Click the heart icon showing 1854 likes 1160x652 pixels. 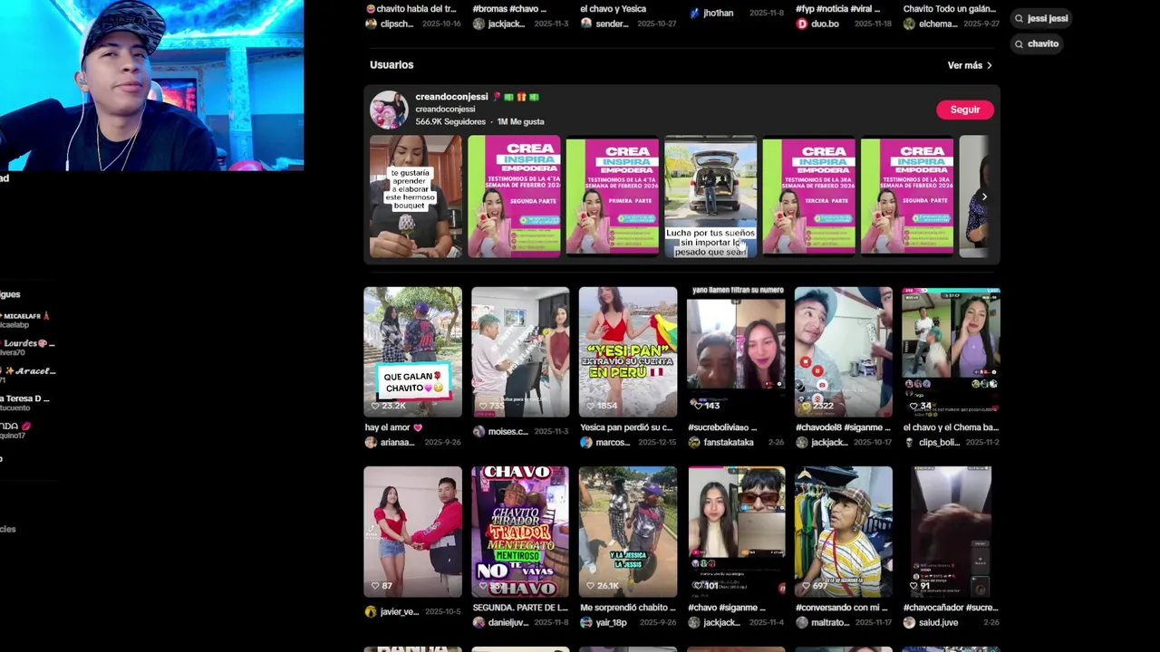click(590, 406)
